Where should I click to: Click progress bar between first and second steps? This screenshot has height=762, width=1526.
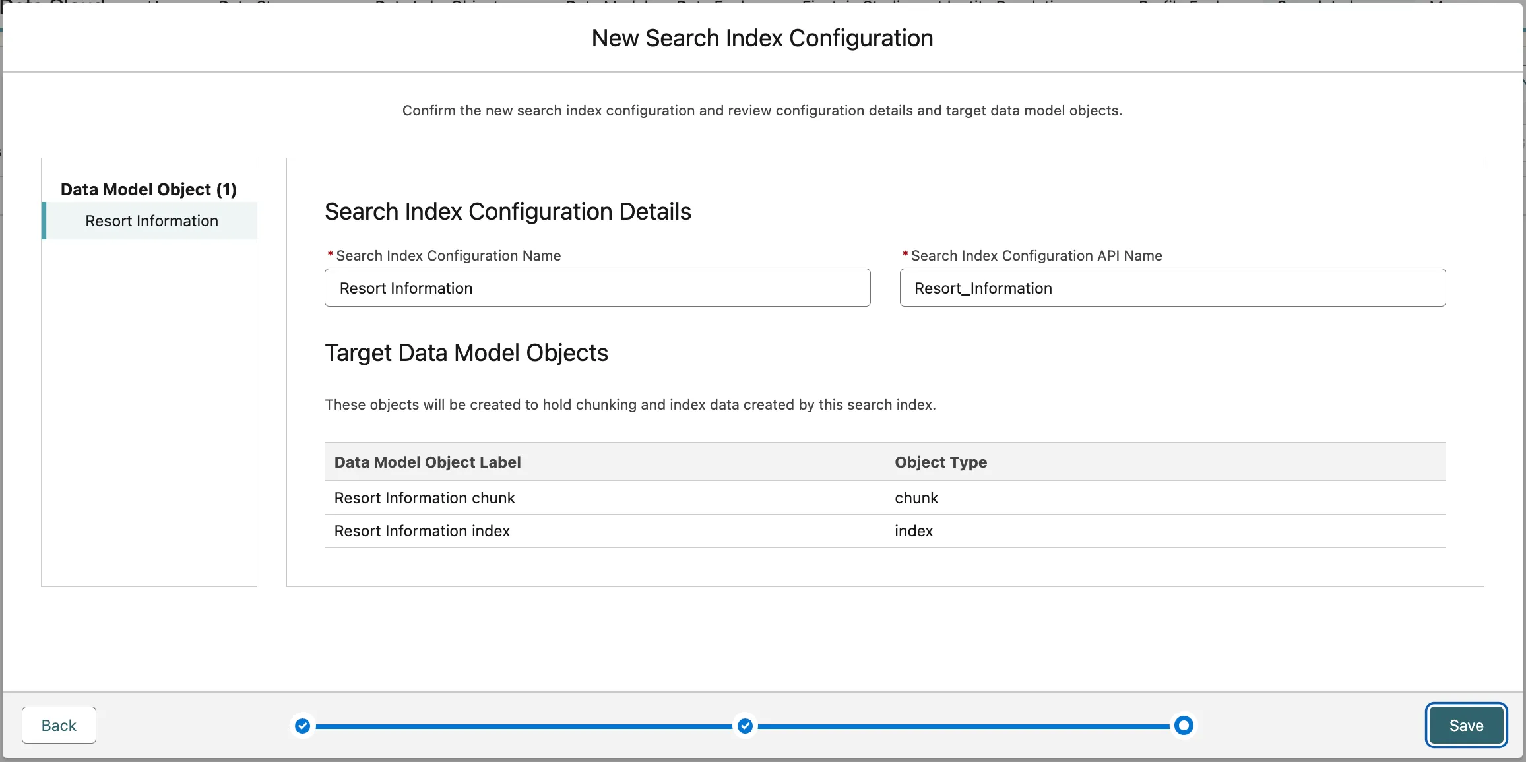point(523,726)
